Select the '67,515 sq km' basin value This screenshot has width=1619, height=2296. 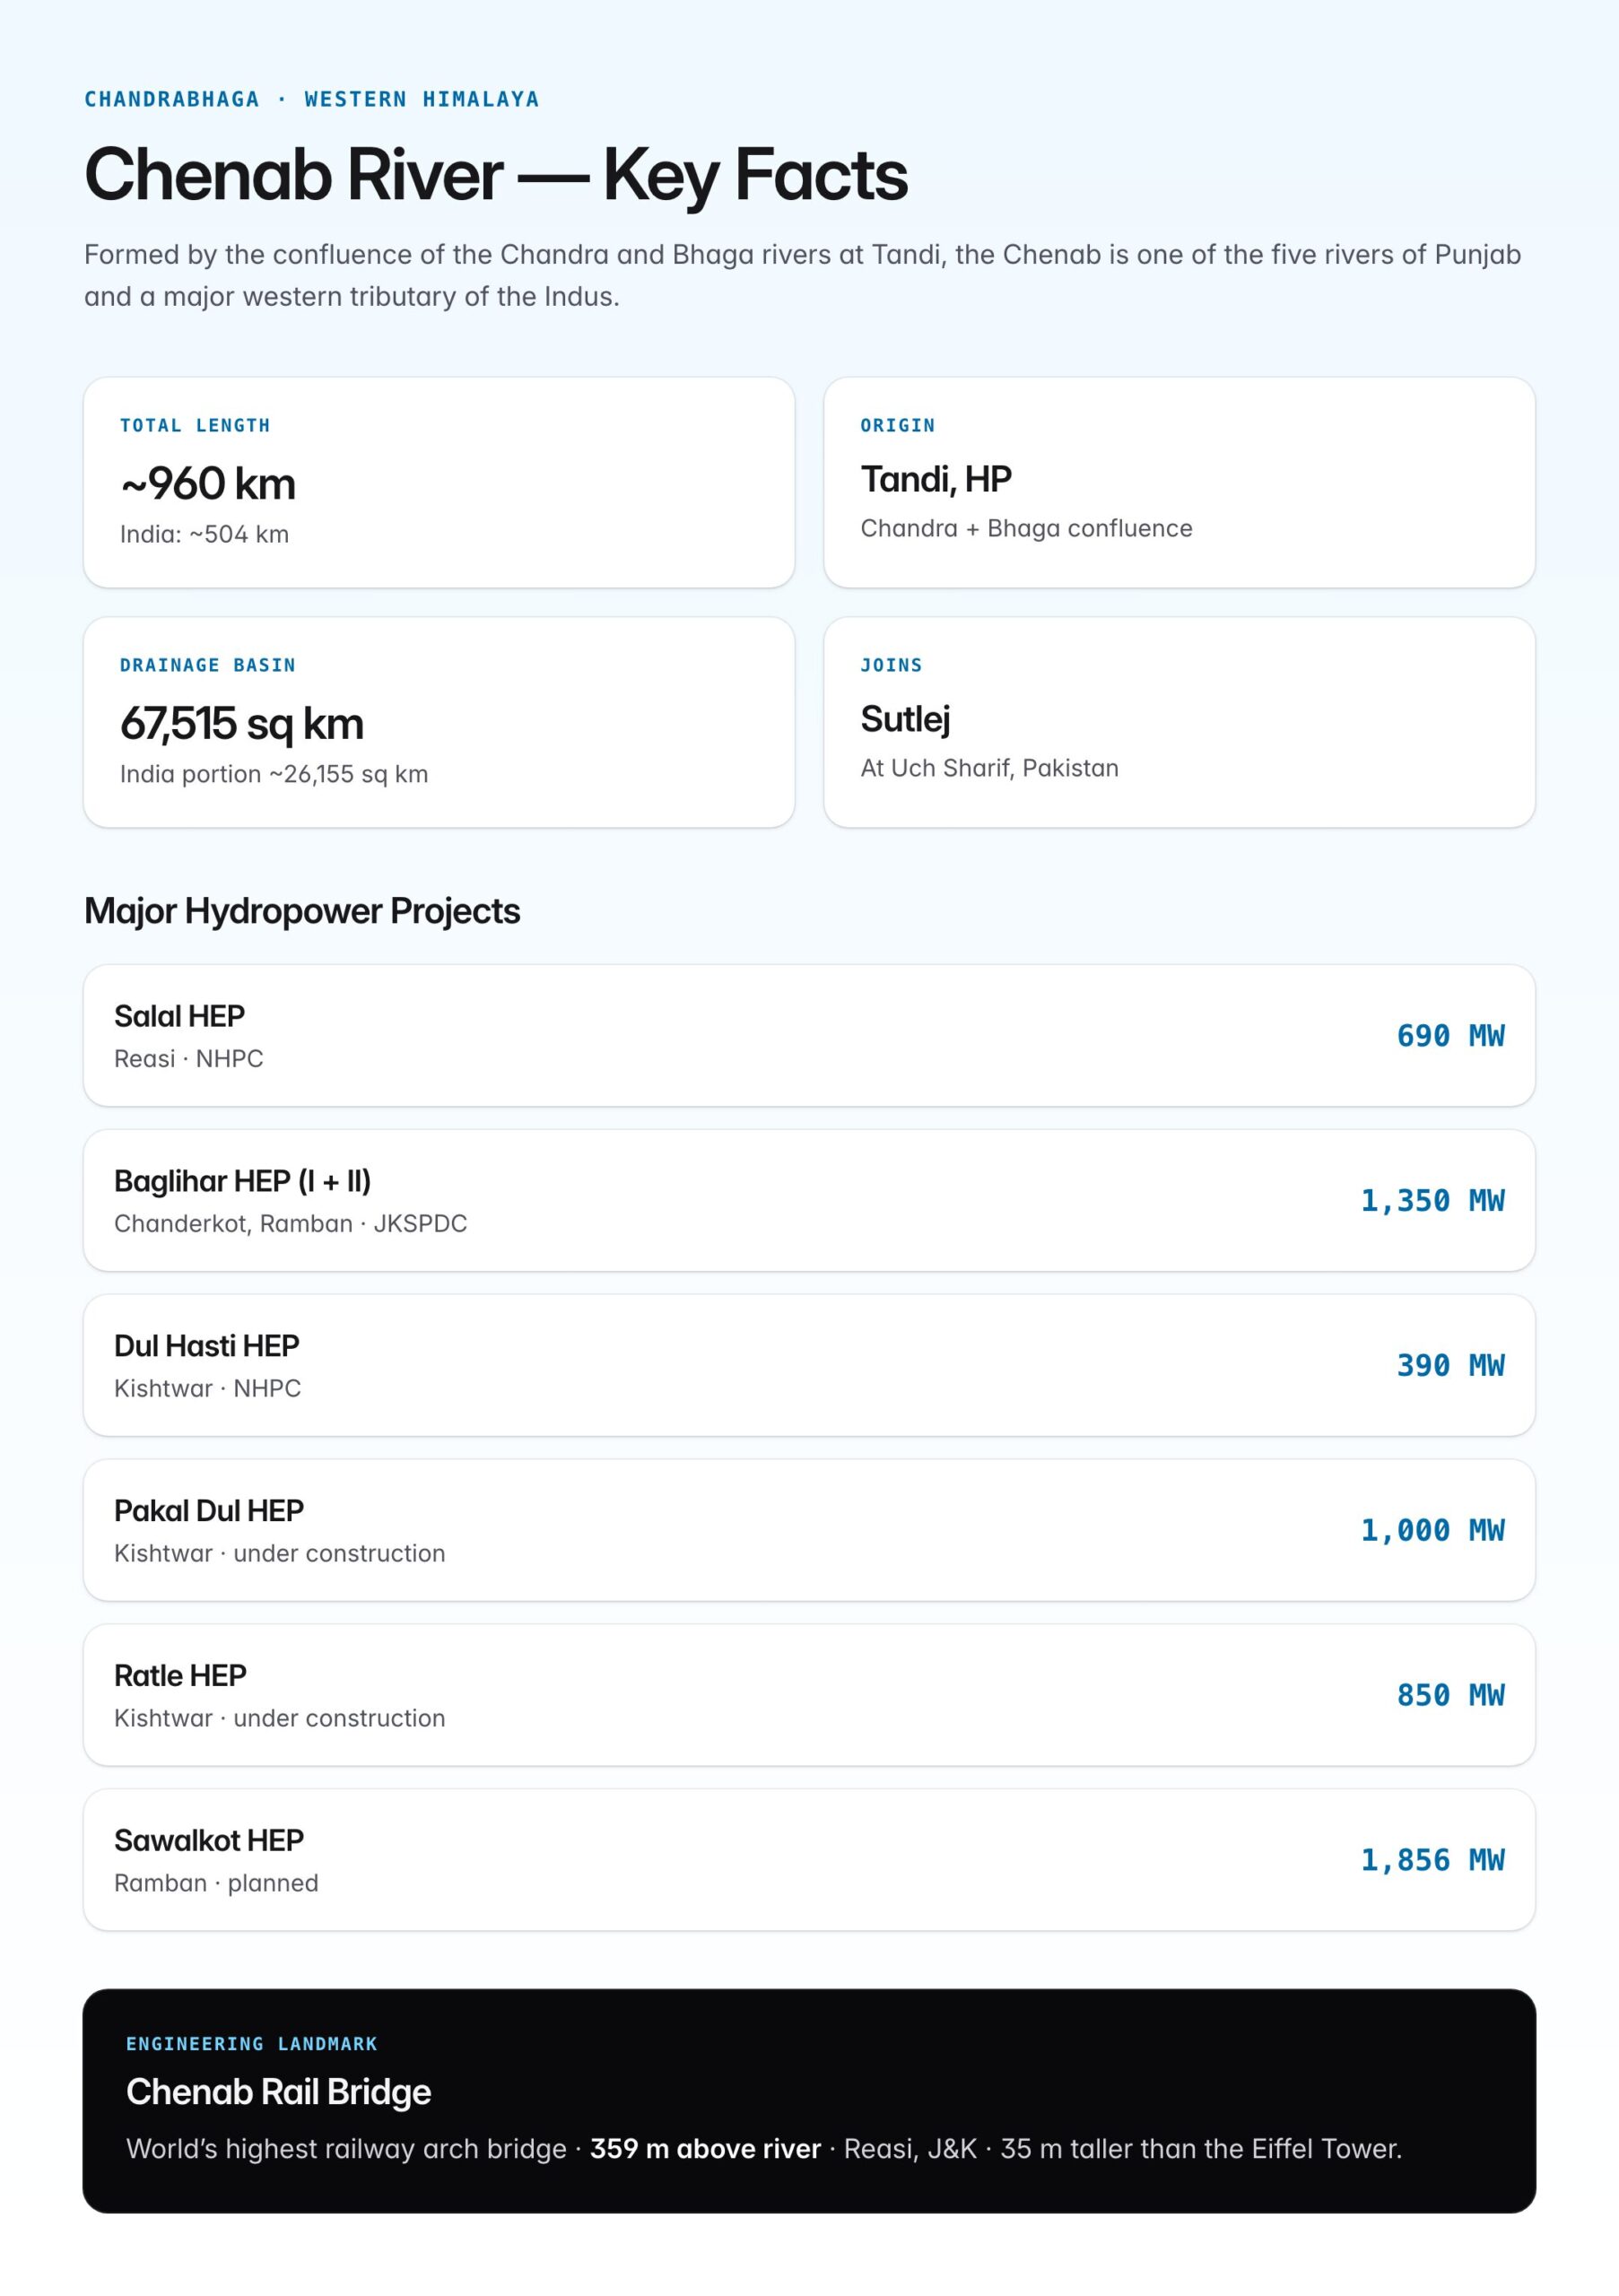click(242, 724)
